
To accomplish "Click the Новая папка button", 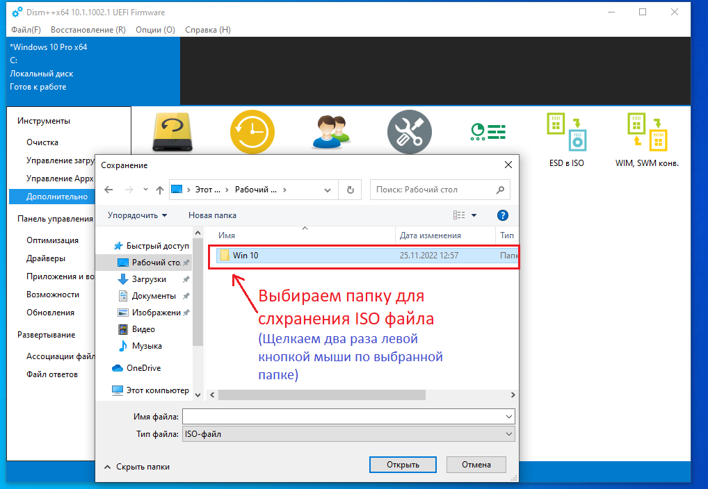I will pos(212,215).
